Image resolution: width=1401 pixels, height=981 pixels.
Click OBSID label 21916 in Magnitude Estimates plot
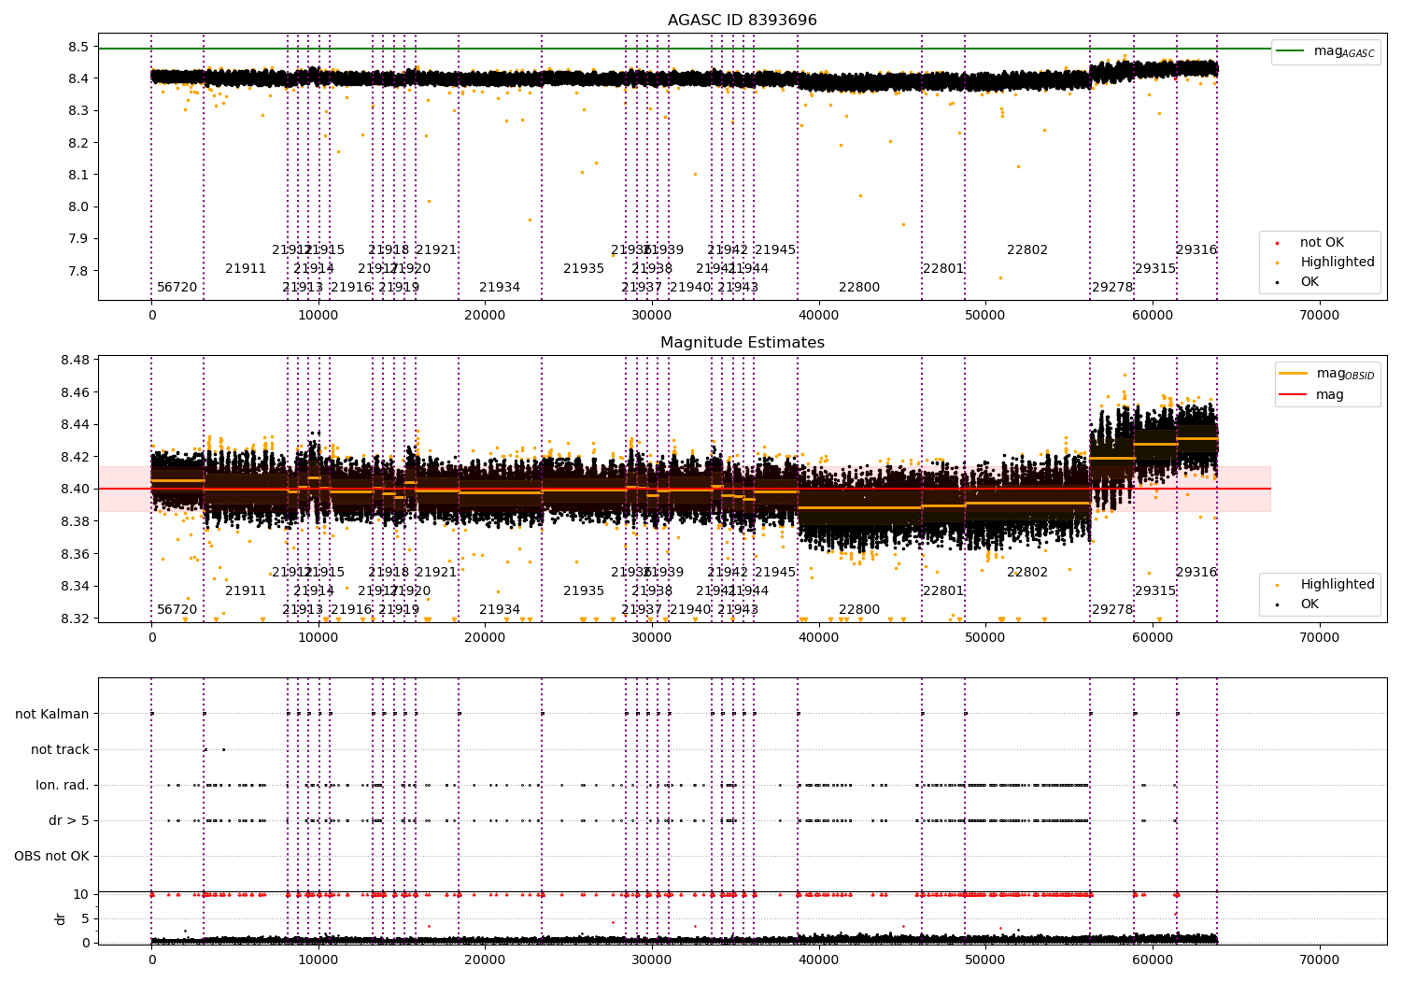point(351,609)
